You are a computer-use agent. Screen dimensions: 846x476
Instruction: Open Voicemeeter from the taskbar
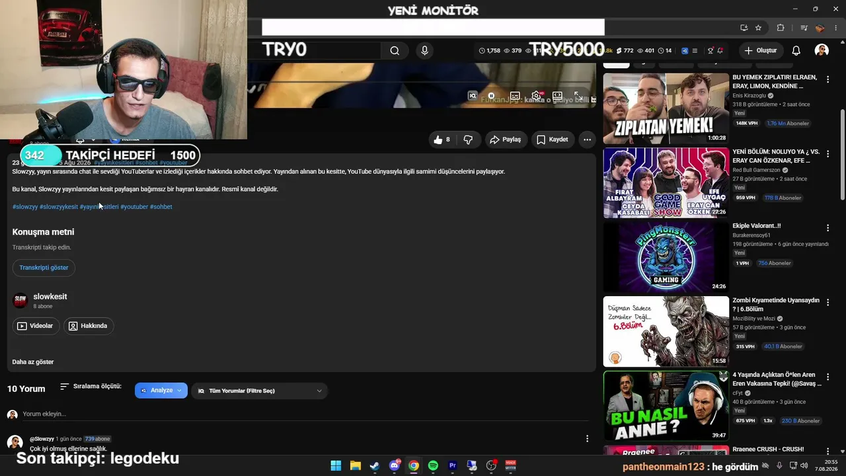point(510,465)
